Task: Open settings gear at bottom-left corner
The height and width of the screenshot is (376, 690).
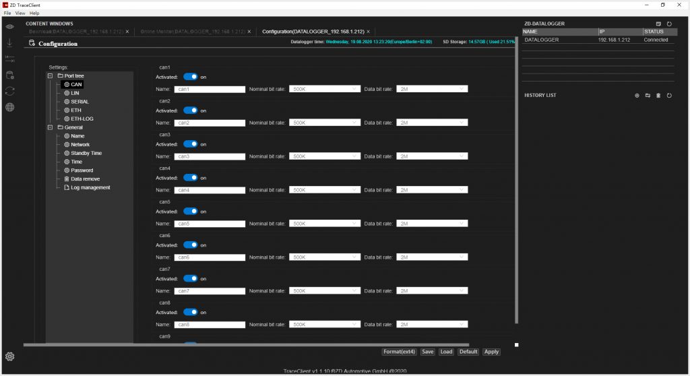Action: 9,356
